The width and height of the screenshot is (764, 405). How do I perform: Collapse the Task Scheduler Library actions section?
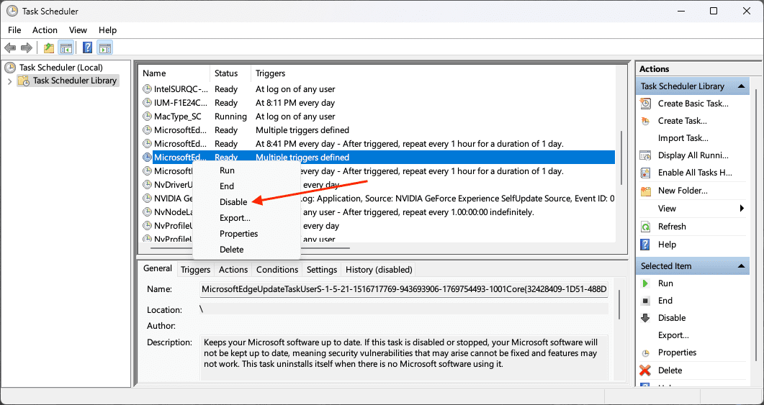[x=741, y=86]
